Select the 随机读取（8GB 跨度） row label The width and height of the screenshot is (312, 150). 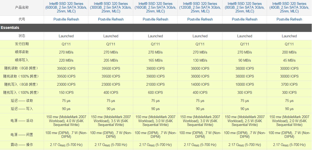point(21,68)
